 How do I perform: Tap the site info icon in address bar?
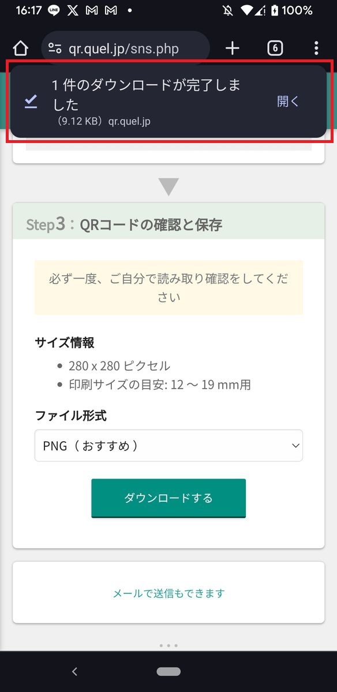tap(55, 48)
